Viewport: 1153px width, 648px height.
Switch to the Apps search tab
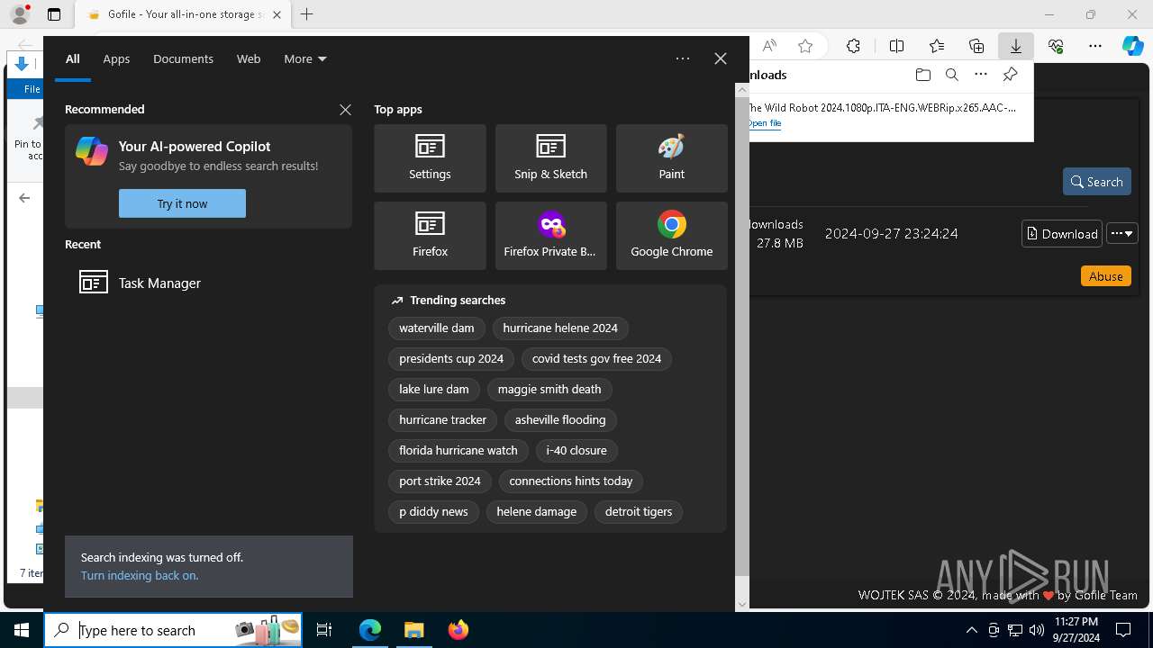click(116, 58)
